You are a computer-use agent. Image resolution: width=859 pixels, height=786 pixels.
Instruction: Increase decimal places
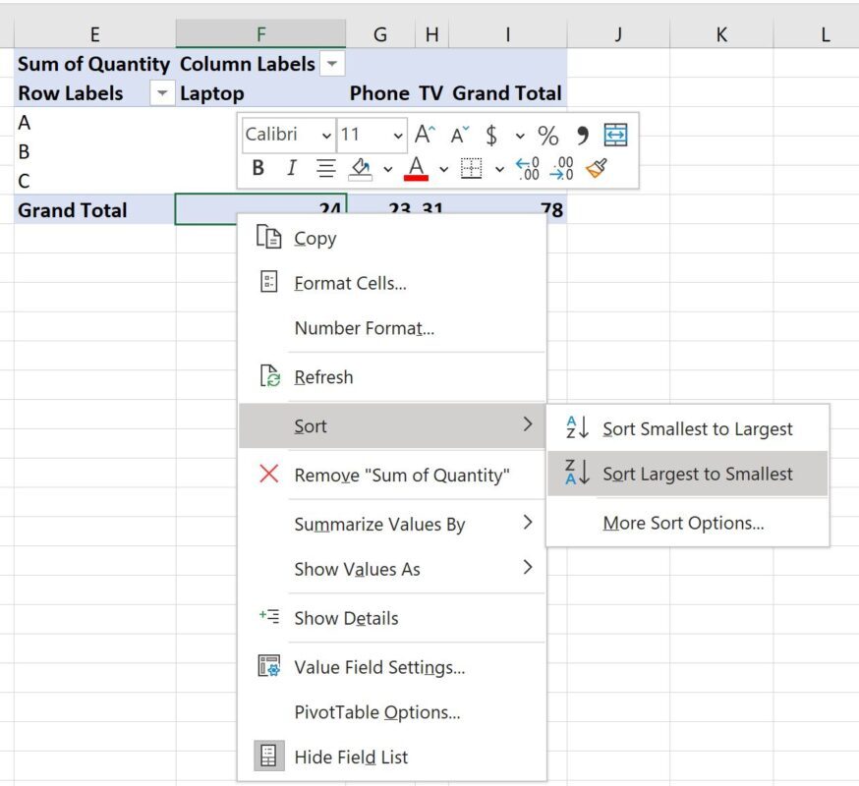(x=527, y=168)
